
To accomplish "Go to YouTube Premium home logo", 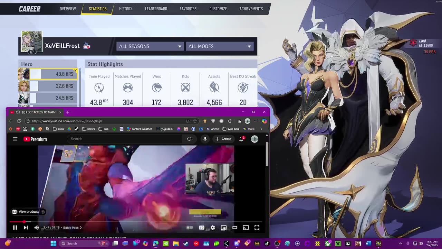I will tap(35, 139).
